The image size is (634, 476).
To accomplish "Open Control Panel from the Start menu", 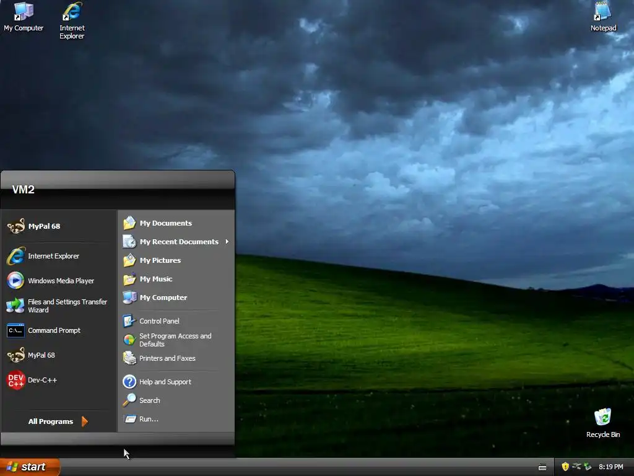I will coord(176,321).
